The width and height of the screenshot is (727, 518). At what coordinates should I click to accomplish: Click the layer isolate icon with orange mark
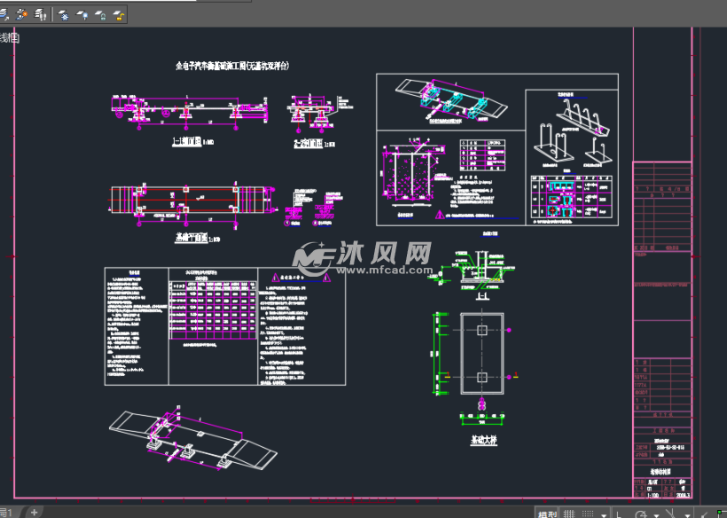23,14
